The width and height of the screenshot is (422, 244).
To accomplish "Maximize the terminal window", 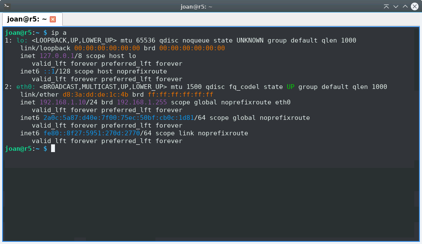I will pos(405,6).
